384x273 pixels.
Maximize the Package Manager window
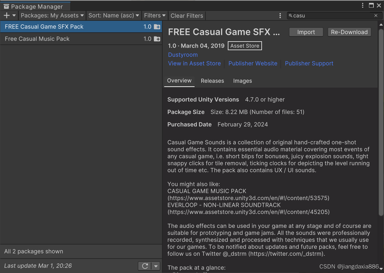(371, 5)
